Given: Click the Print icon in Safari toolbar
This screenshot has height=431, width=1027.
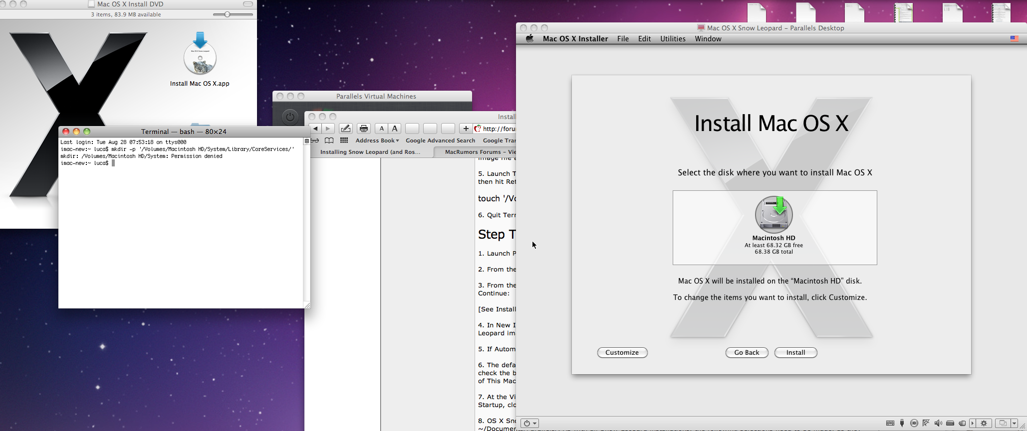Looking at the screenshot, I should [364, 129].
